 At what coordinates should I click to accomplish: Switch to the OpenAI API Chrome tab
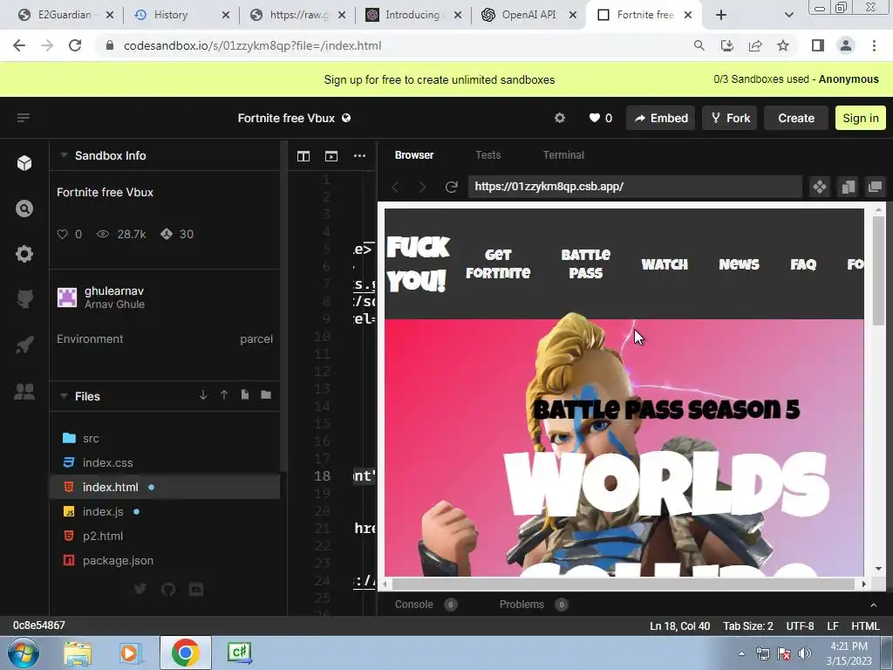529,15
